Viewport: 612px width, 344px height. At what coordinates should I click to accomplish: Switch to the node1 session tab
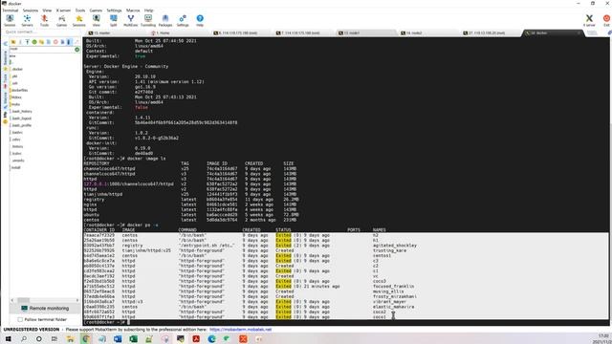pyautogui.click(x=365, y=33)
